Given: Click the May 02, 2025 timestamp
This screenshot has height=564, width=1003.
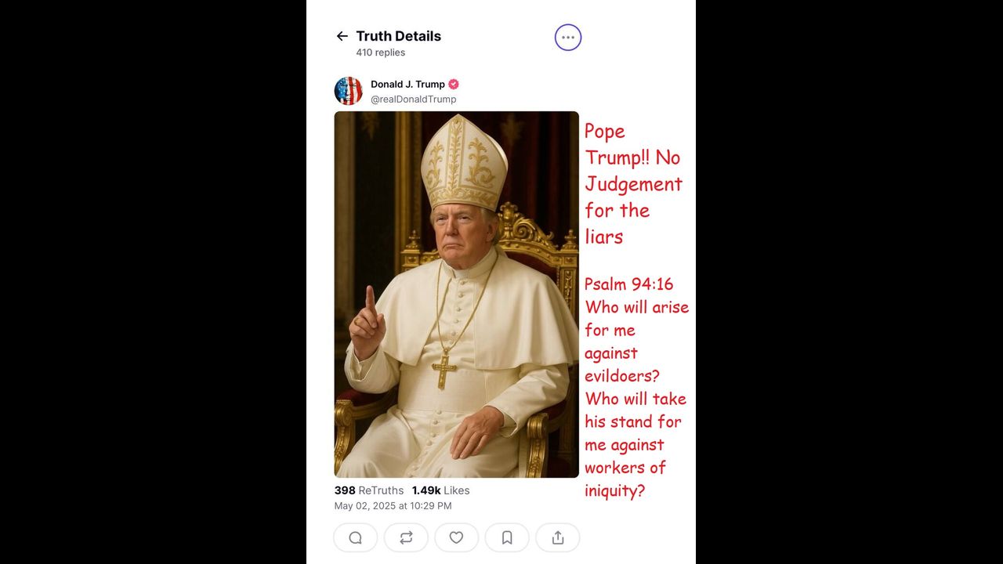Looking at the screenshot, I should [x=393, y=506].
